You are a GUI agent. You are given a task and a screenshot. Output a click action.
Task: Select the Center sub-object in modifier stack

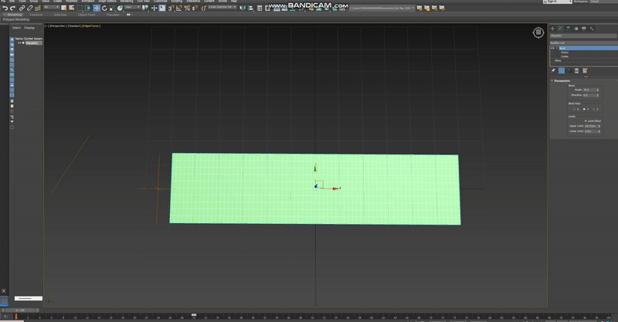click(x=565, y=56)
